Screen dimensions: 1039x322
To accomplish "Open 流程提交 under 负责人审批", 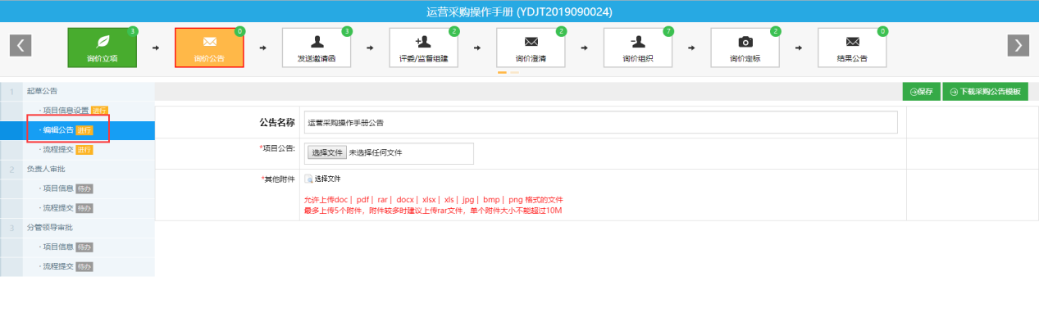I will [x=58, y=208].
